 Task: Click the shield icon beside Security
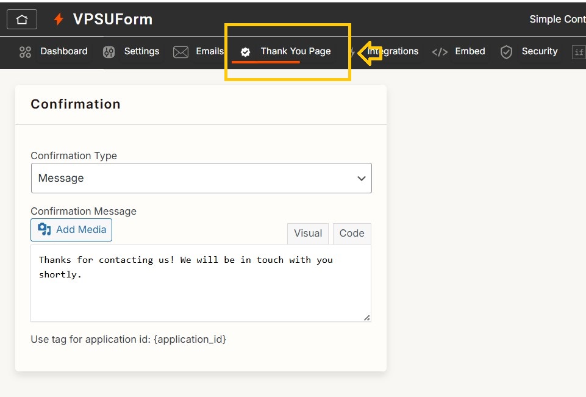click(506, 52)
